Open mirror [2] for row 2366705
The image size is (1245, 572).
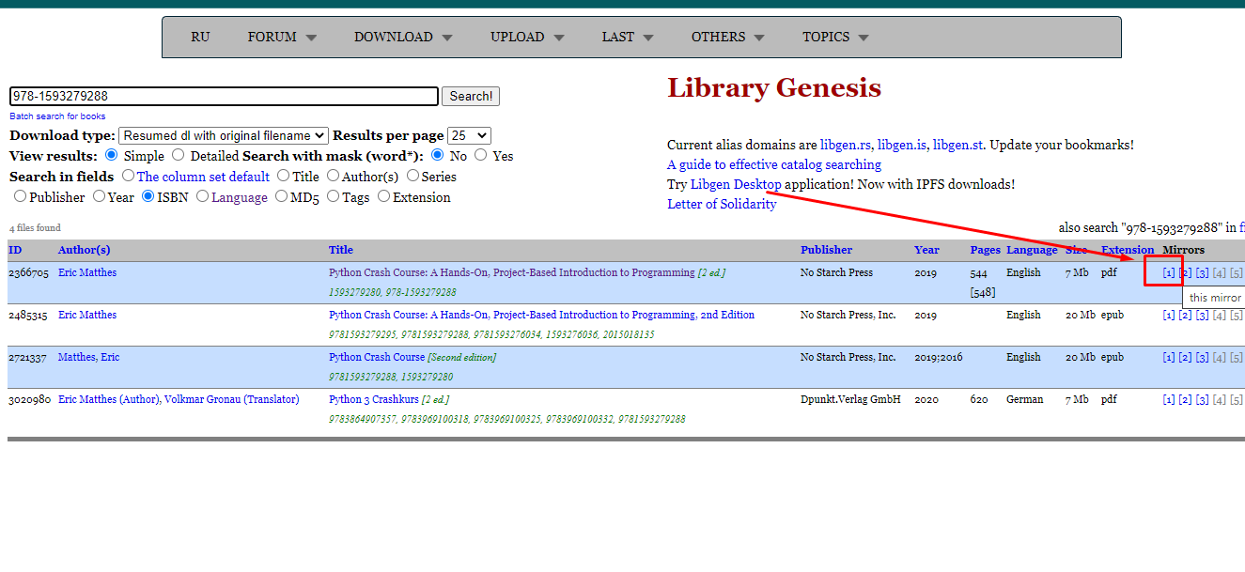(x=1186, y=273)
